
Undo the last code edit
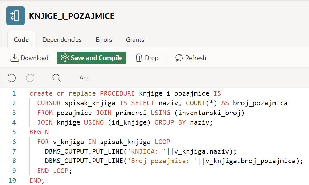[x=12, y=78]
